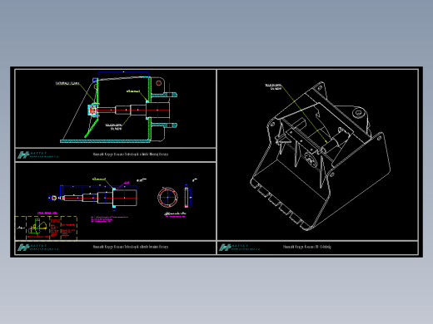Click the title text under the cylinder detail
Viewport: 433px width, 324px height.
point(131,247)
